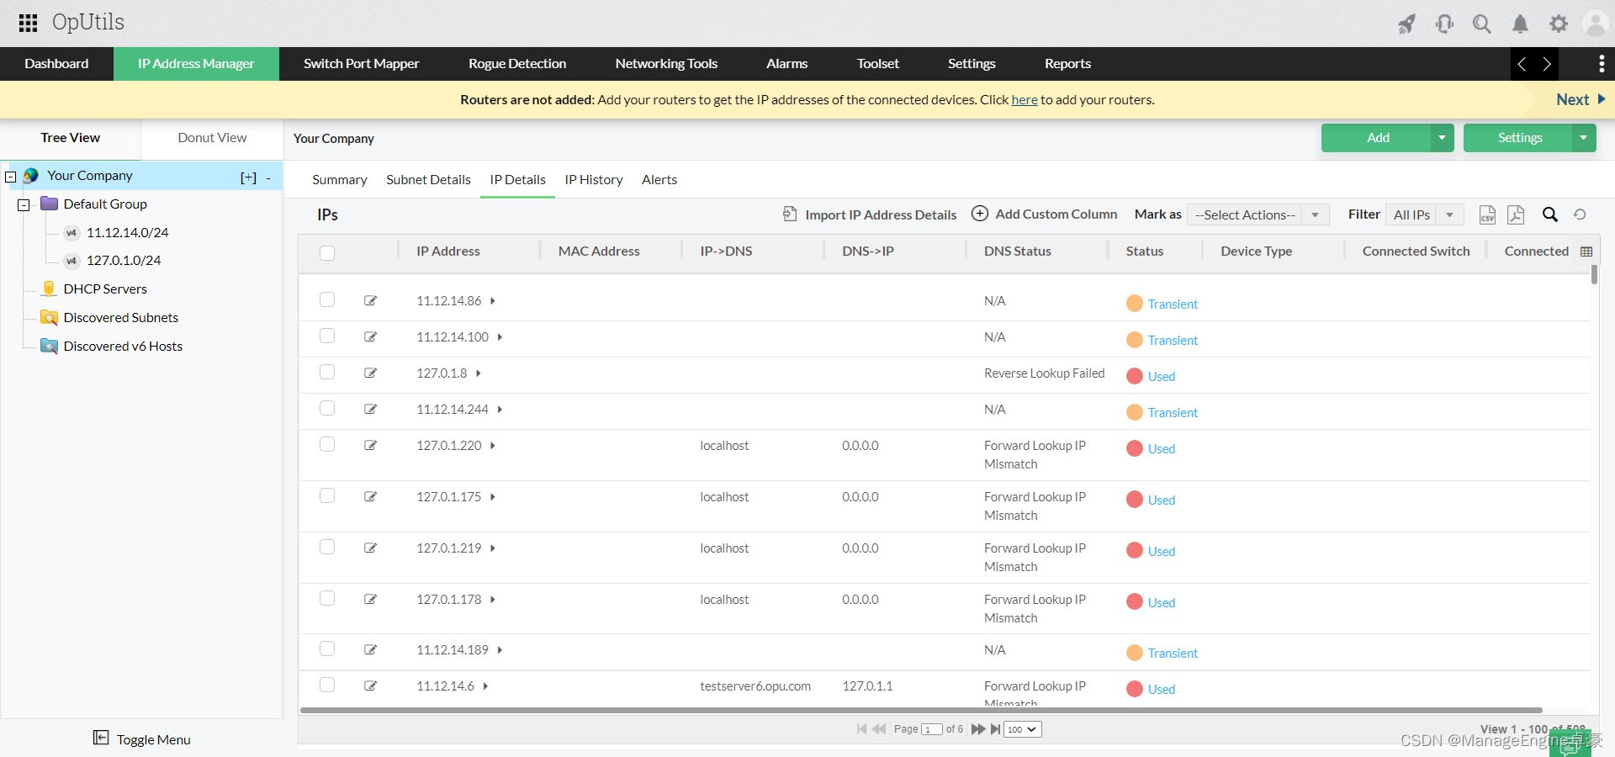The width and height of the screenshot is (1615, 757).
Task: Click Import IP Address Details
Action: tap(870, 214)
